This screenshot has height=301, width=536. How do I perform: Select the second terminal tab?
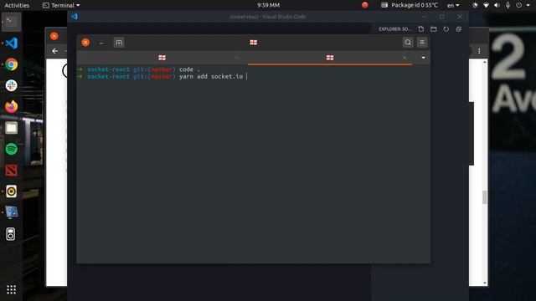click(330, 58)
